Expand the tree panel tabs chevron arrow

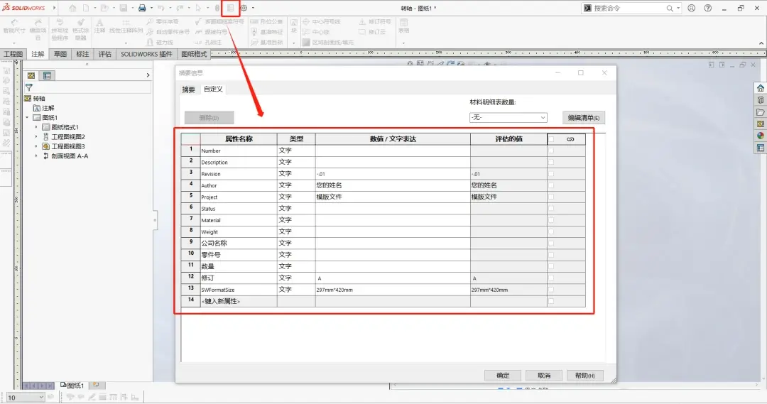[148, 75]
